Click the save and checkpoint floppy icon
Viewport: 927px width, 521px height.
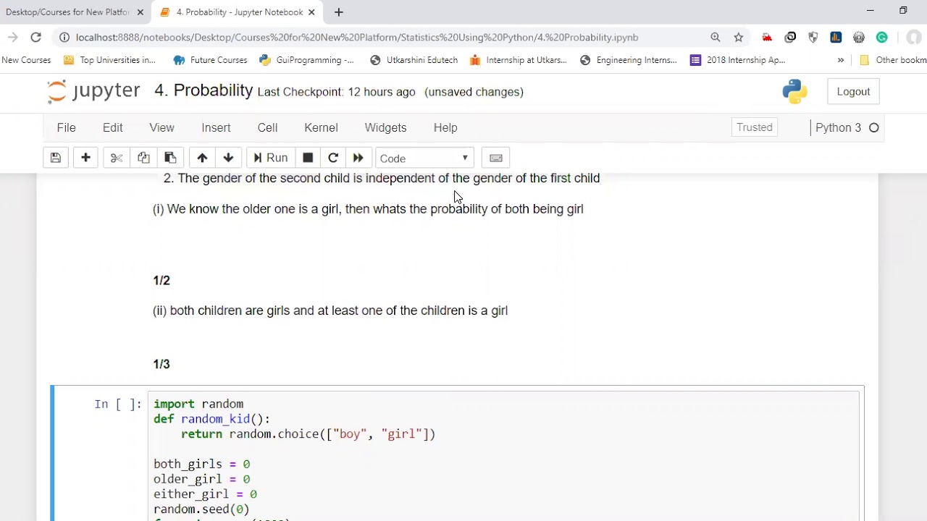[x=56, y=158]
